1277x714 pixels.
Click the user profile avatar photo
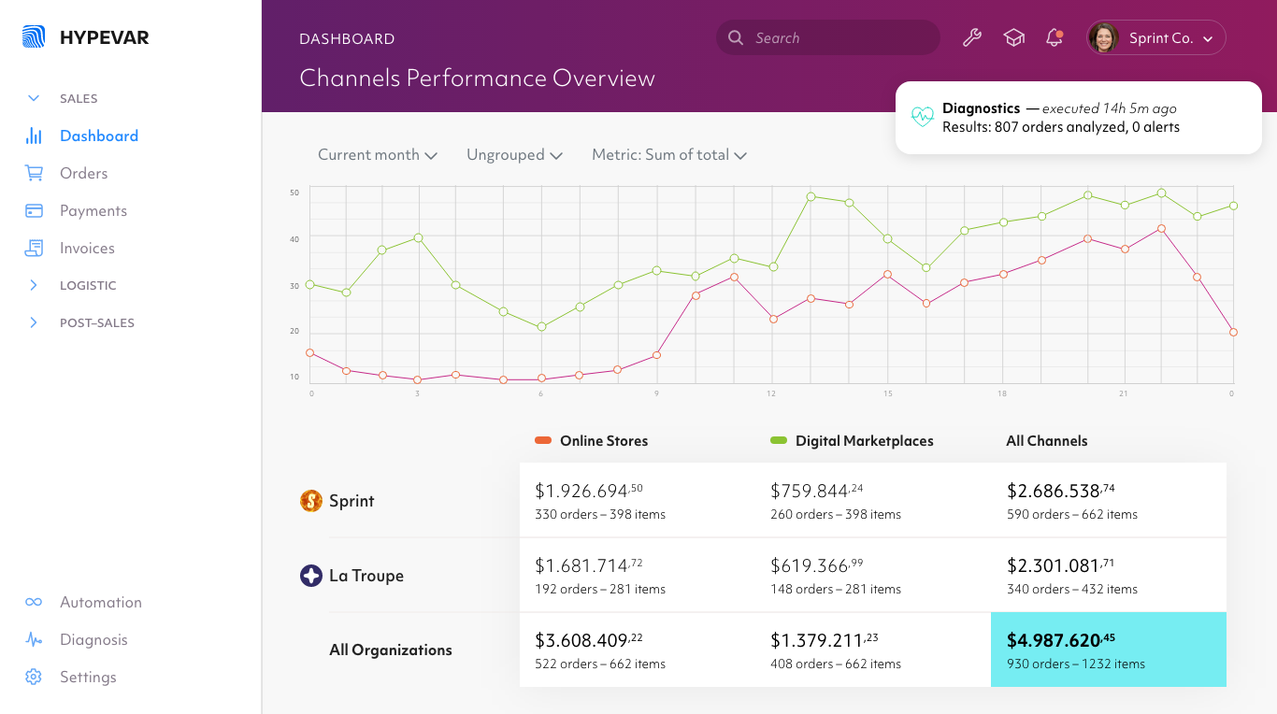point(1104,38)
